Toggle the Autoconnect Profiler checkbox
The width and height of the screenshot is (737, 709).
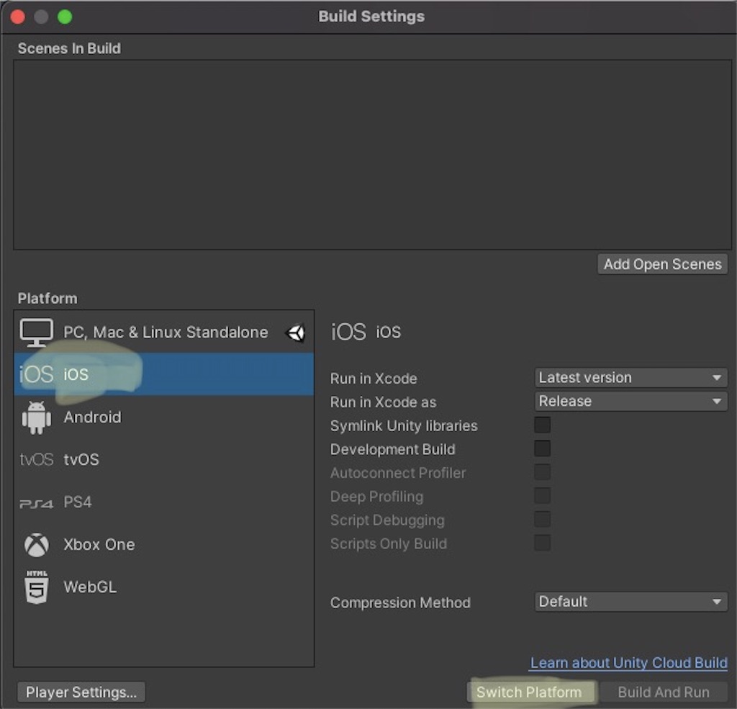[542, 472]
